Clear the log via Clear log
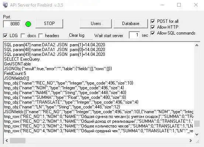The image size is (204, 147). click(x=77, y=35)
